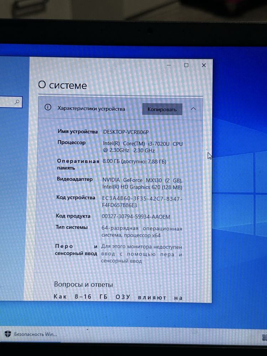Open Безопасность Windows from the taskbar
Image resolution: width=267 pixels, height=356 pixels.
pos(31,334)
